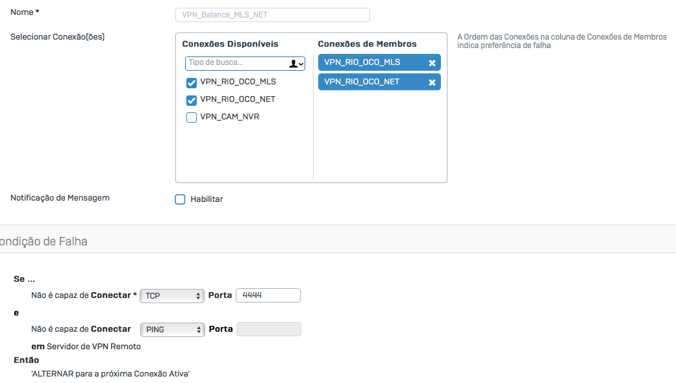Uncheck the VPN_RIO_OCO_NET available connection checkbox
676x383 pixels.
(x=192, y=100)
